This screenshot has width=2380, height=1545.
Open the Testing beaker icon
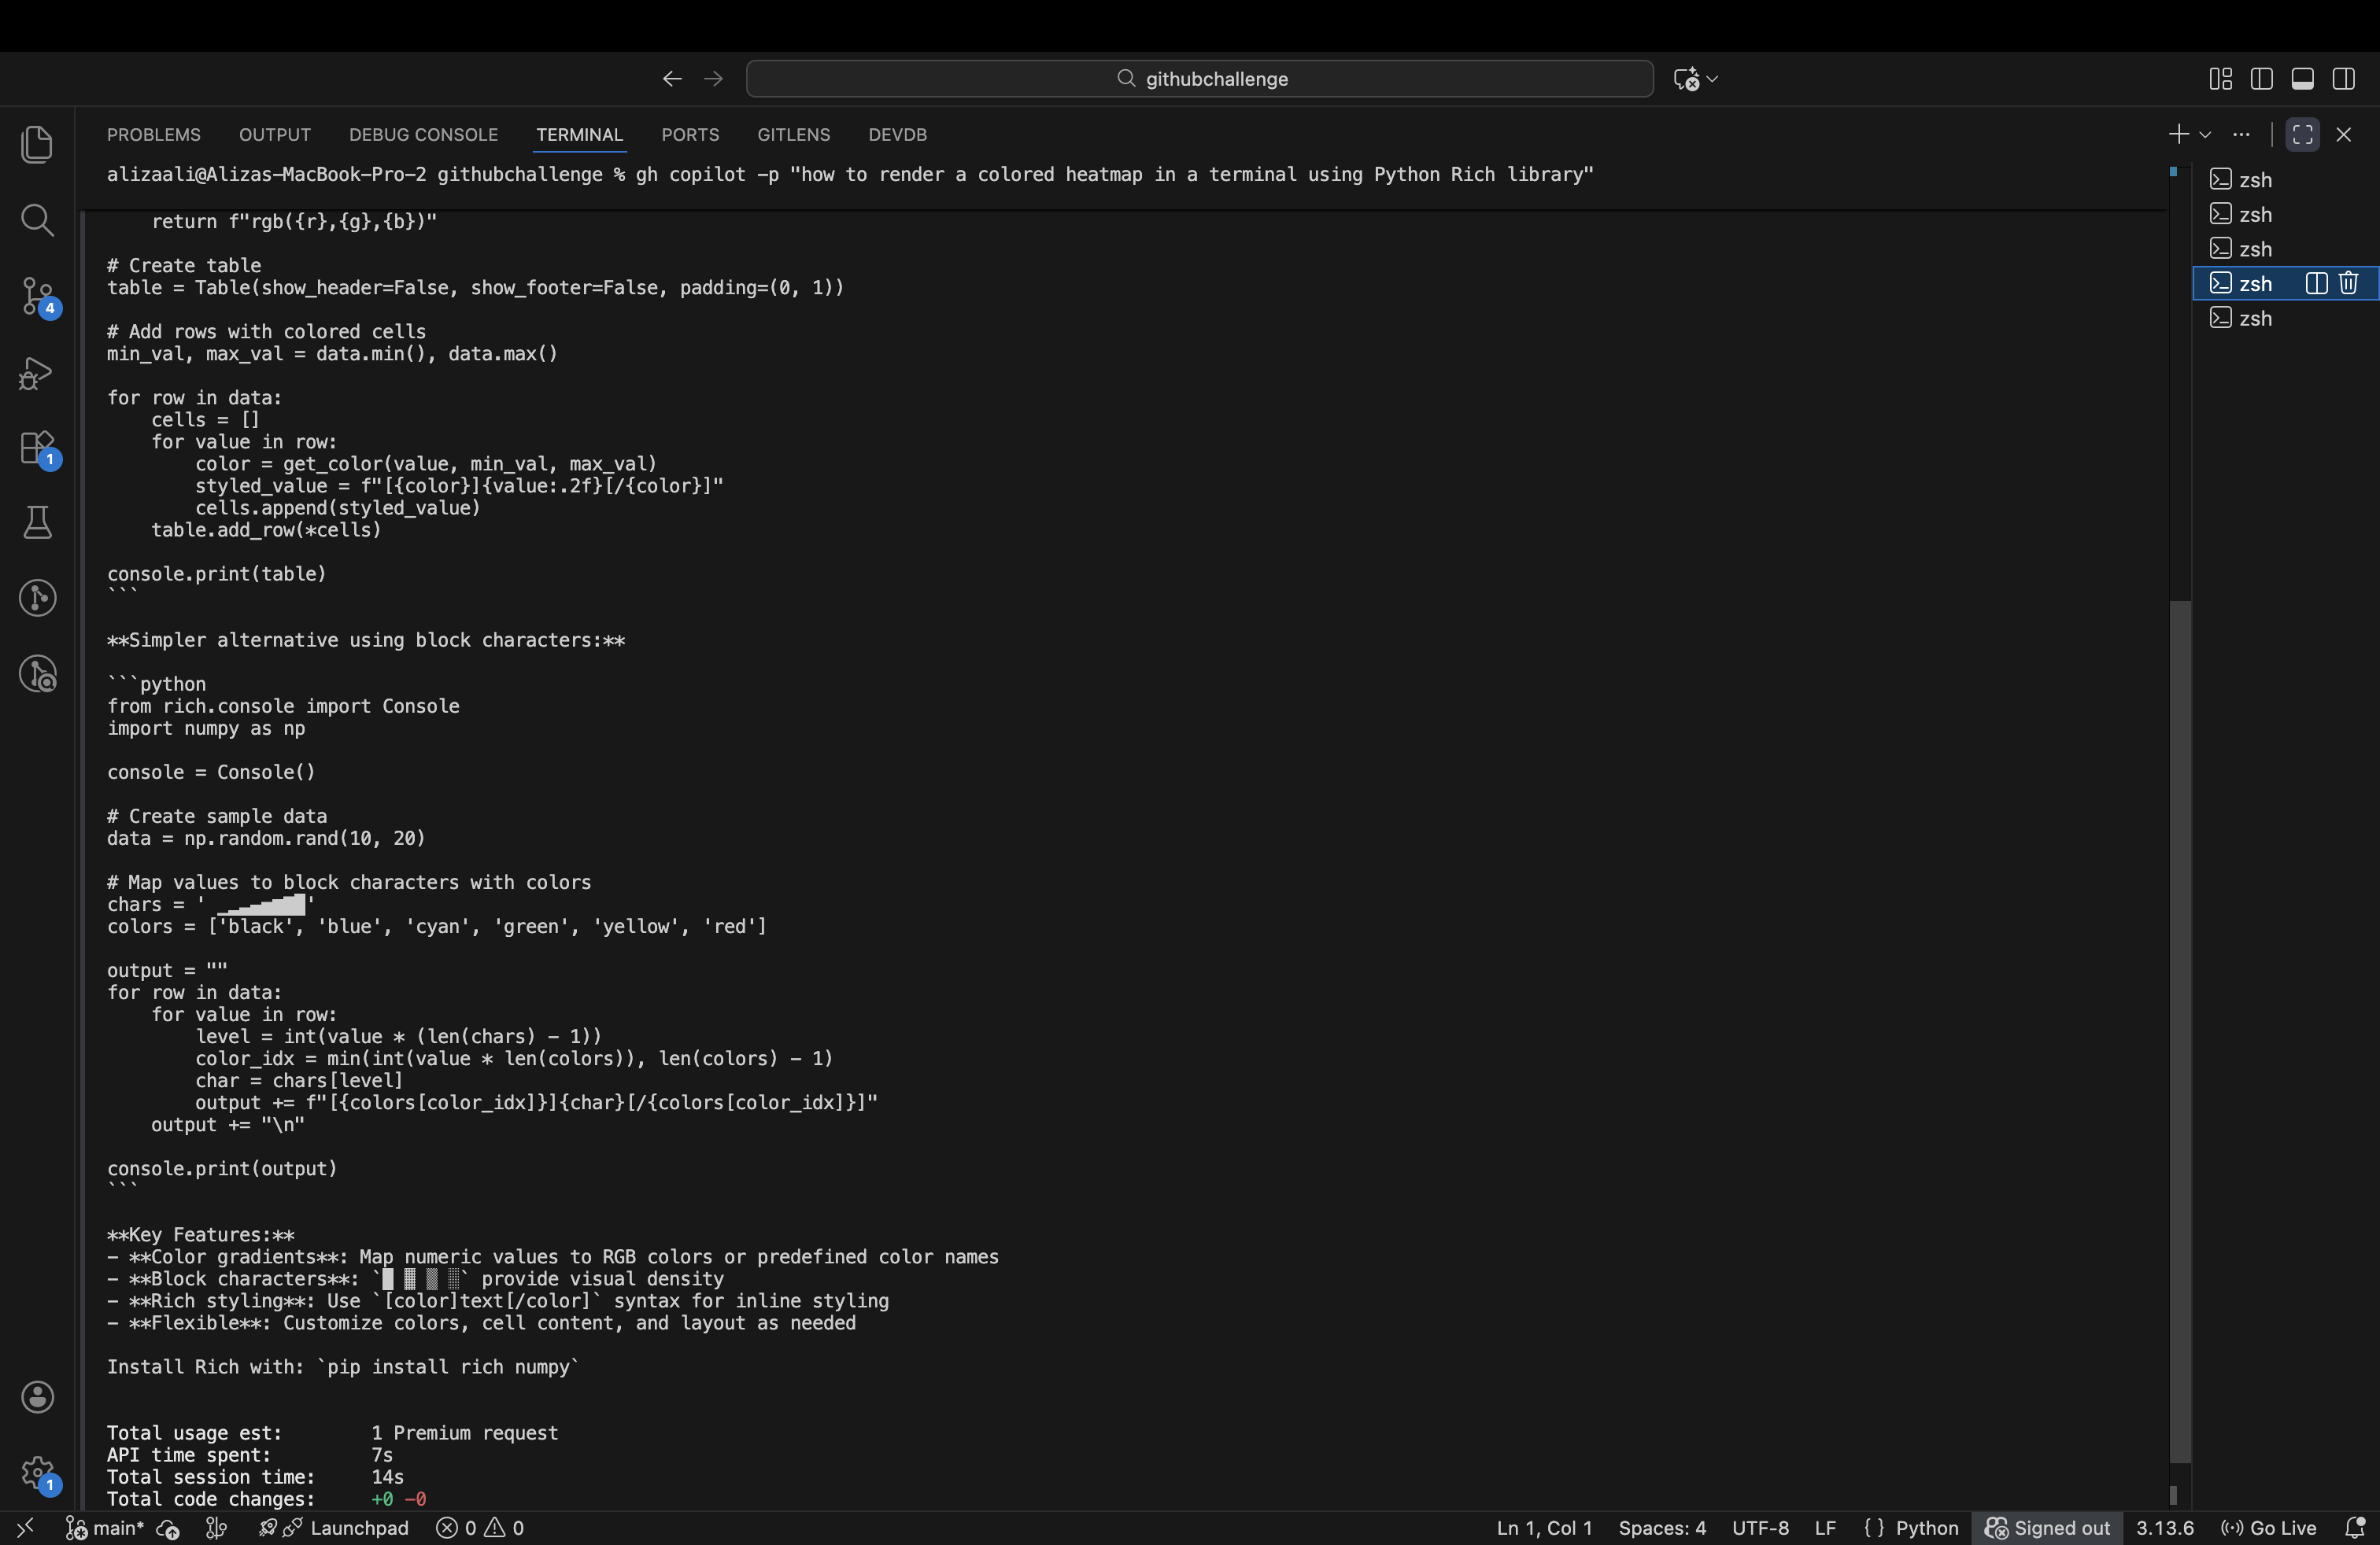(38, 522)
